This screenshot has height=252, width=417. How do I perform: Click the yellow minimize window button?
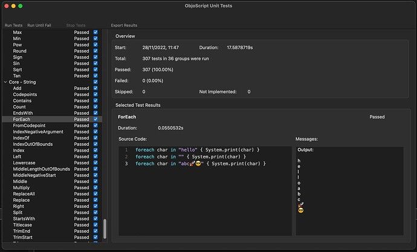(x=13, y=6)
